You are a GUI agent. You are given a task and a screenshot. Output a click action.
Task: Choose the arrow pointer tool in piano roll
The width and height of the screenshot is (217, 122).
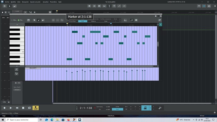(34, 20)
